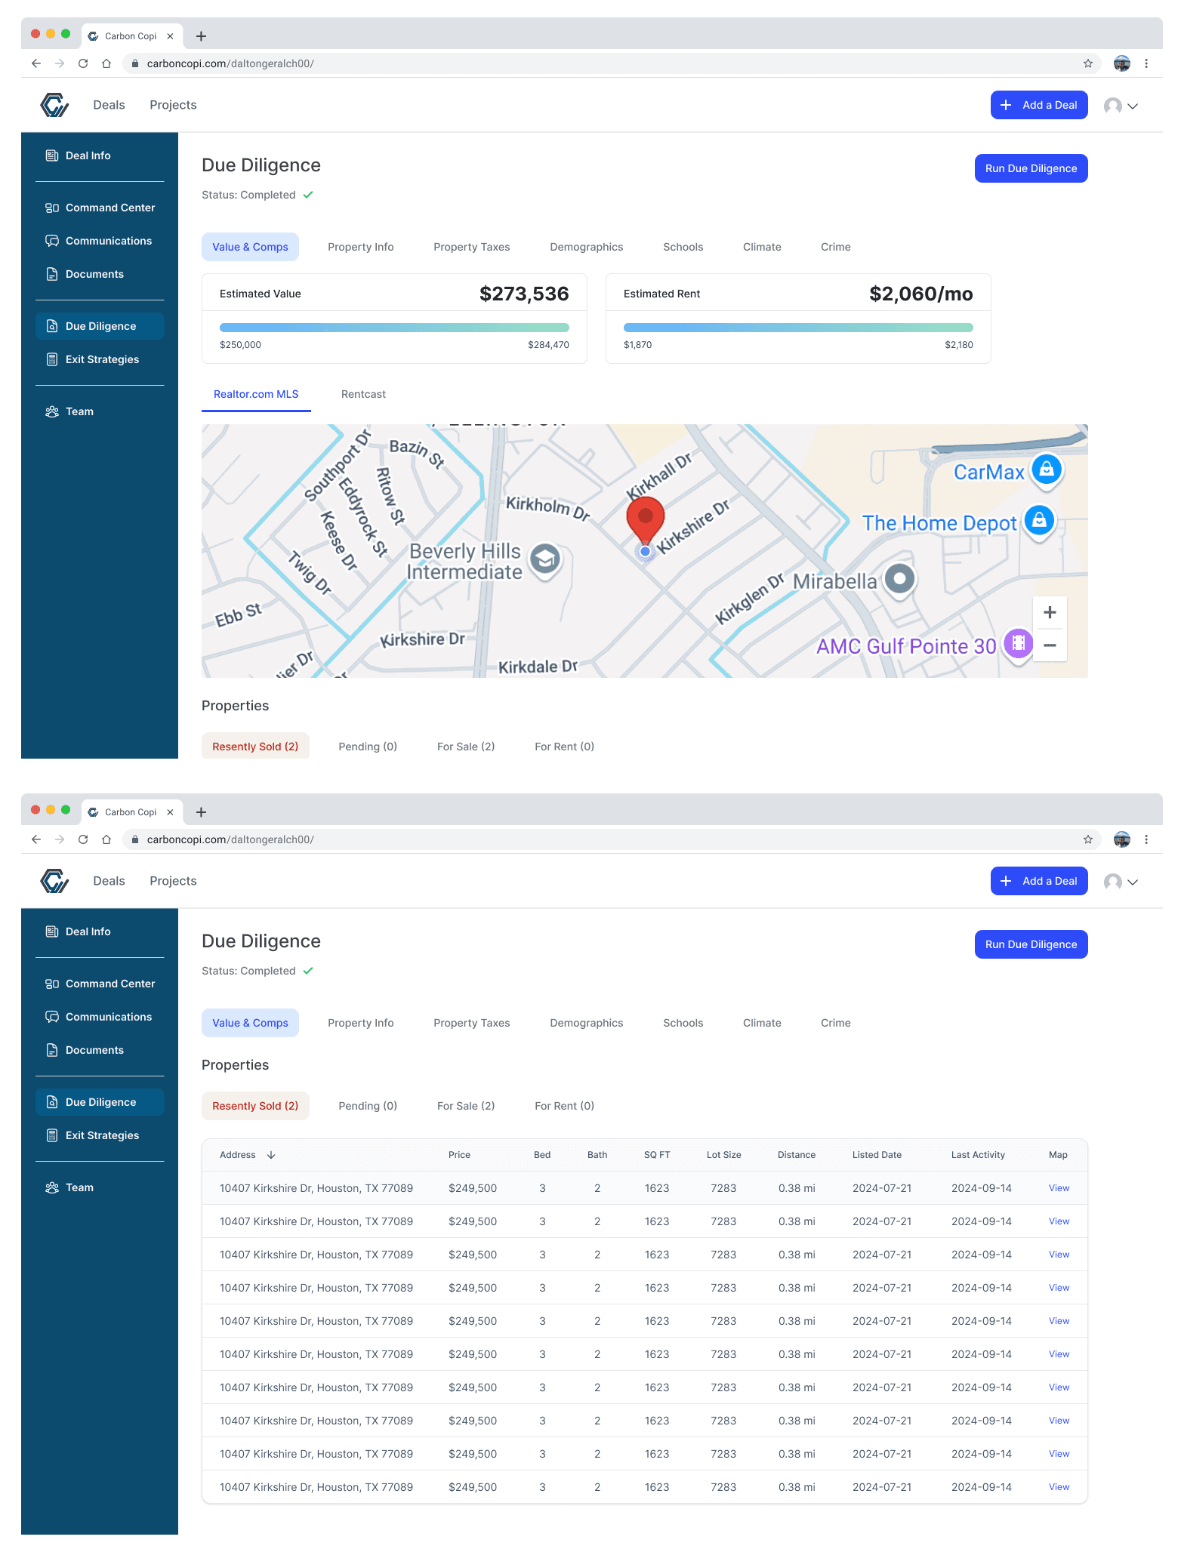Screen dimensions: 1181x1552
Task: Click the View link in the first table row
Action: click(x=1059, y=1188)
